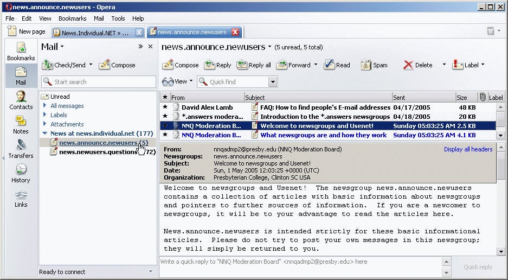This screenshot has height=280, width=508.
Task: Open the History panel
Action: tap(21, 173)
